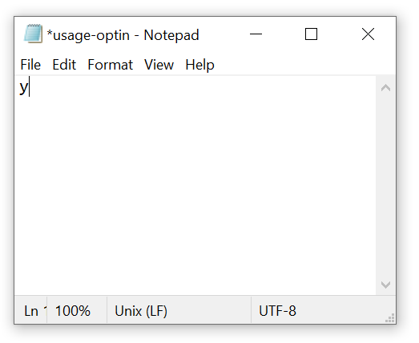
Task: Click the 100% zoom status indicator
Action: [73, 311]
